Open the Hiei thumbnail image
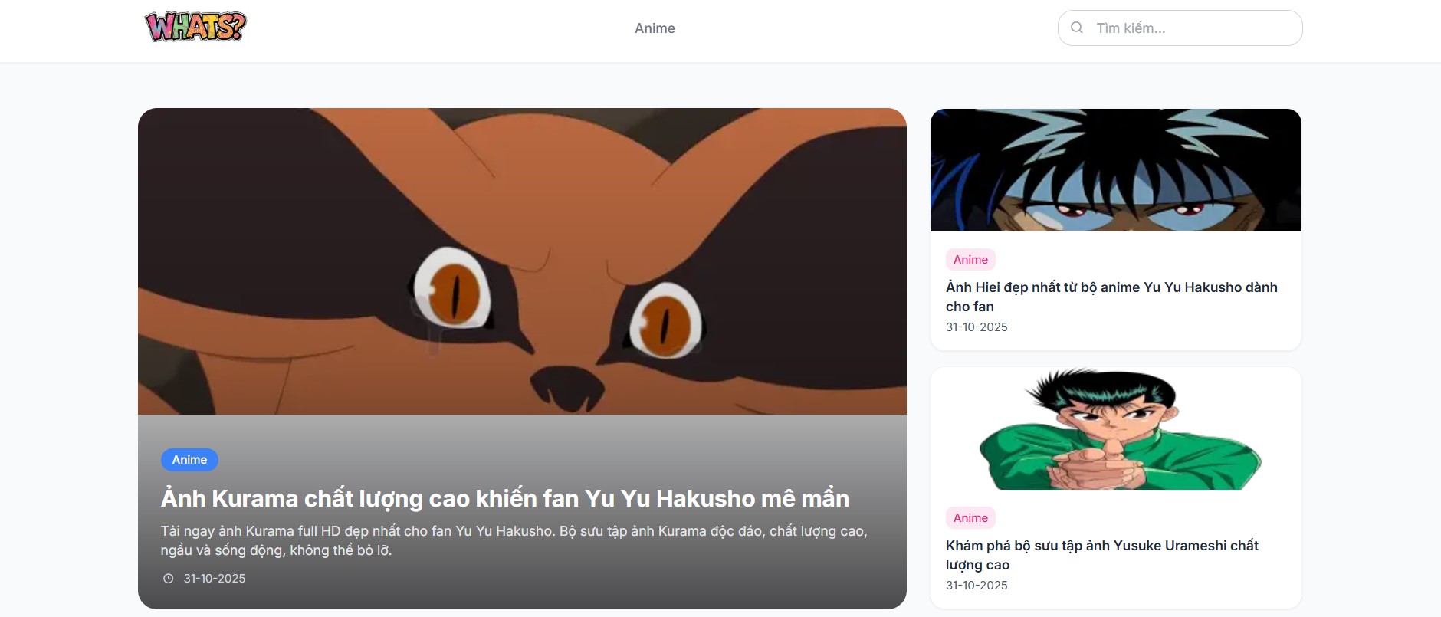The height and width of the screenshot is (617, 1441). (1116, 170)
